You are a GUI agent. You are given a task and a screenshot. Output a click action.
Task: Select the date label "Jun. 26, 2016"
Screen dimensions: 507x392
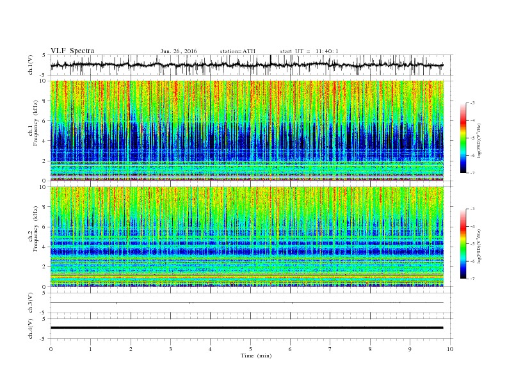point(179,51)
